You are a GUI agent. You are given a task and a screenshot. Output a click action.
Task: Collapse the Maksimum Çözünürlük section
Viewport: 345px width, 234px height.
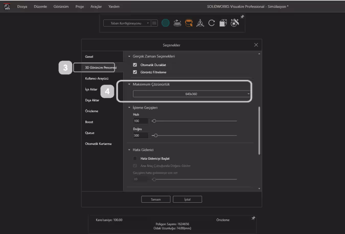click(x=129, y=84)
